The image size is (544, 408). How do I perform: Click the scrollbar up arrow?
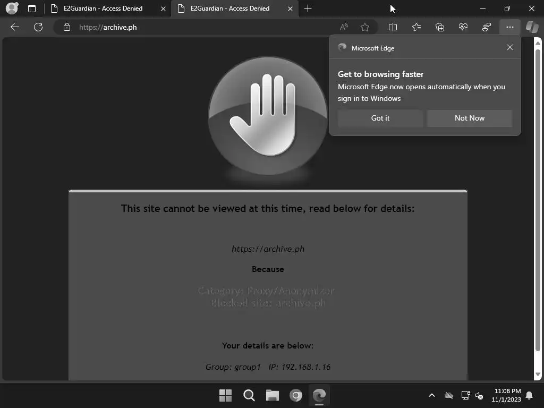point(538,43)
